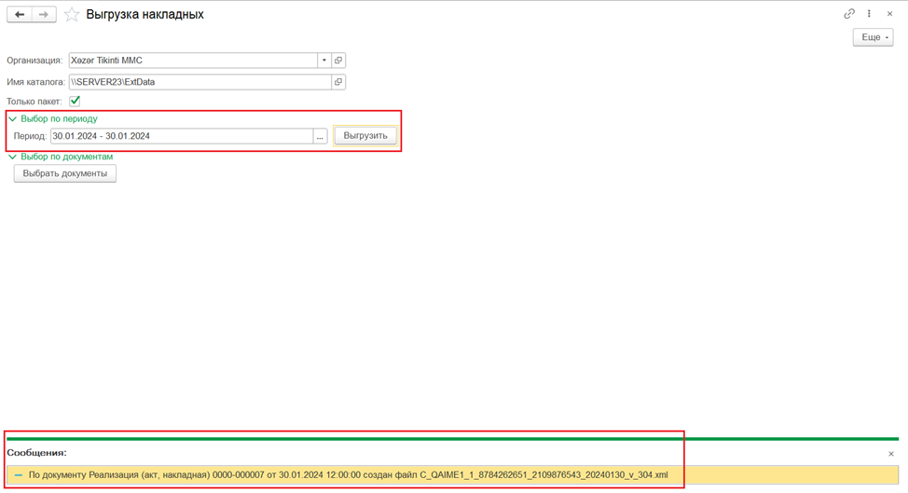
Task: Click the back navigation arrow
Action: click(x=20, y=15)
